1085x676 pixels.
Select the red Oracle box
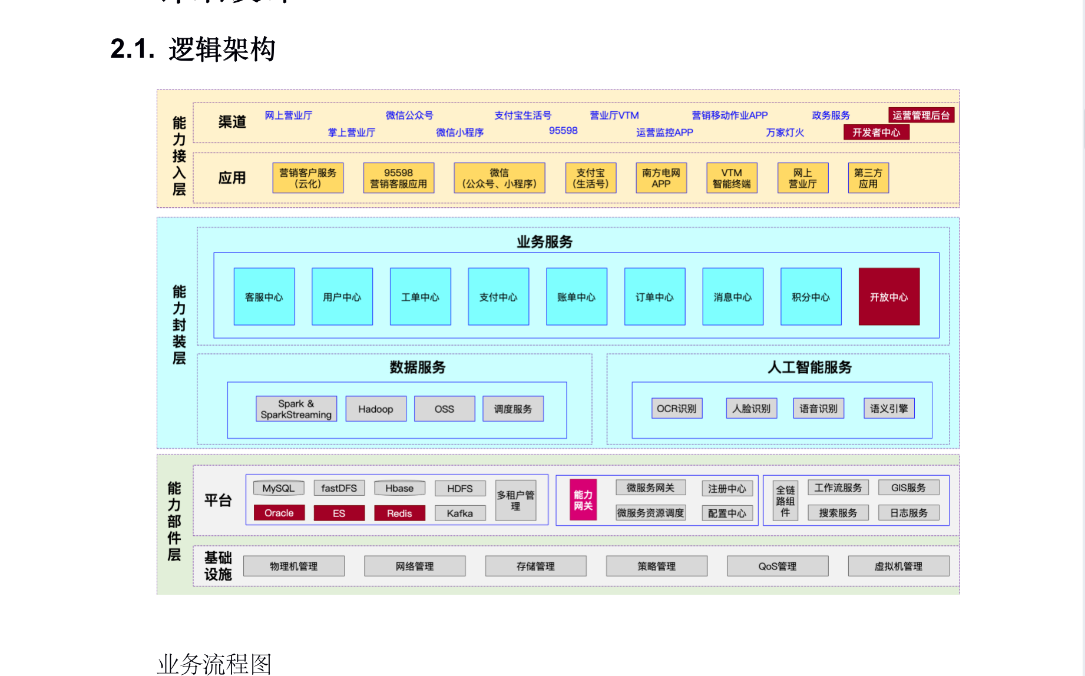click(x=279, y=513)
